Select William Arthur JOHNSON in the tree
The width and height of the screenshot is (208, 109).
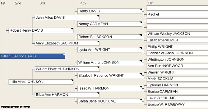click(x=110, y=62)
